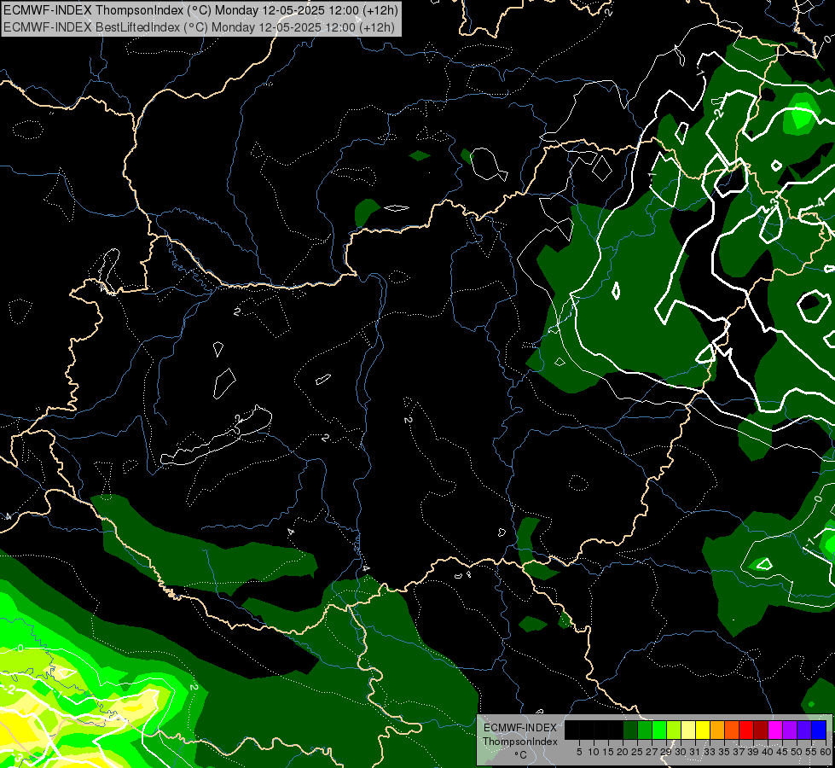Click the yellow 31-33 legend swatch
The width and height of the screenshot is (835, 768).
click(x=703, y=730)
